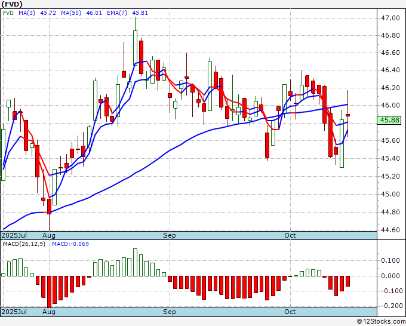Image resolution: width=406 pixels, height=326 pixels.
Task: Click the 2025Jul label on MACD time axis
Action: pos(14,312)
